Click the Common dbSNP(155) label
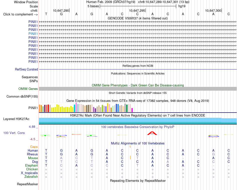The image size is (237, 190). (x=22, y=96)
